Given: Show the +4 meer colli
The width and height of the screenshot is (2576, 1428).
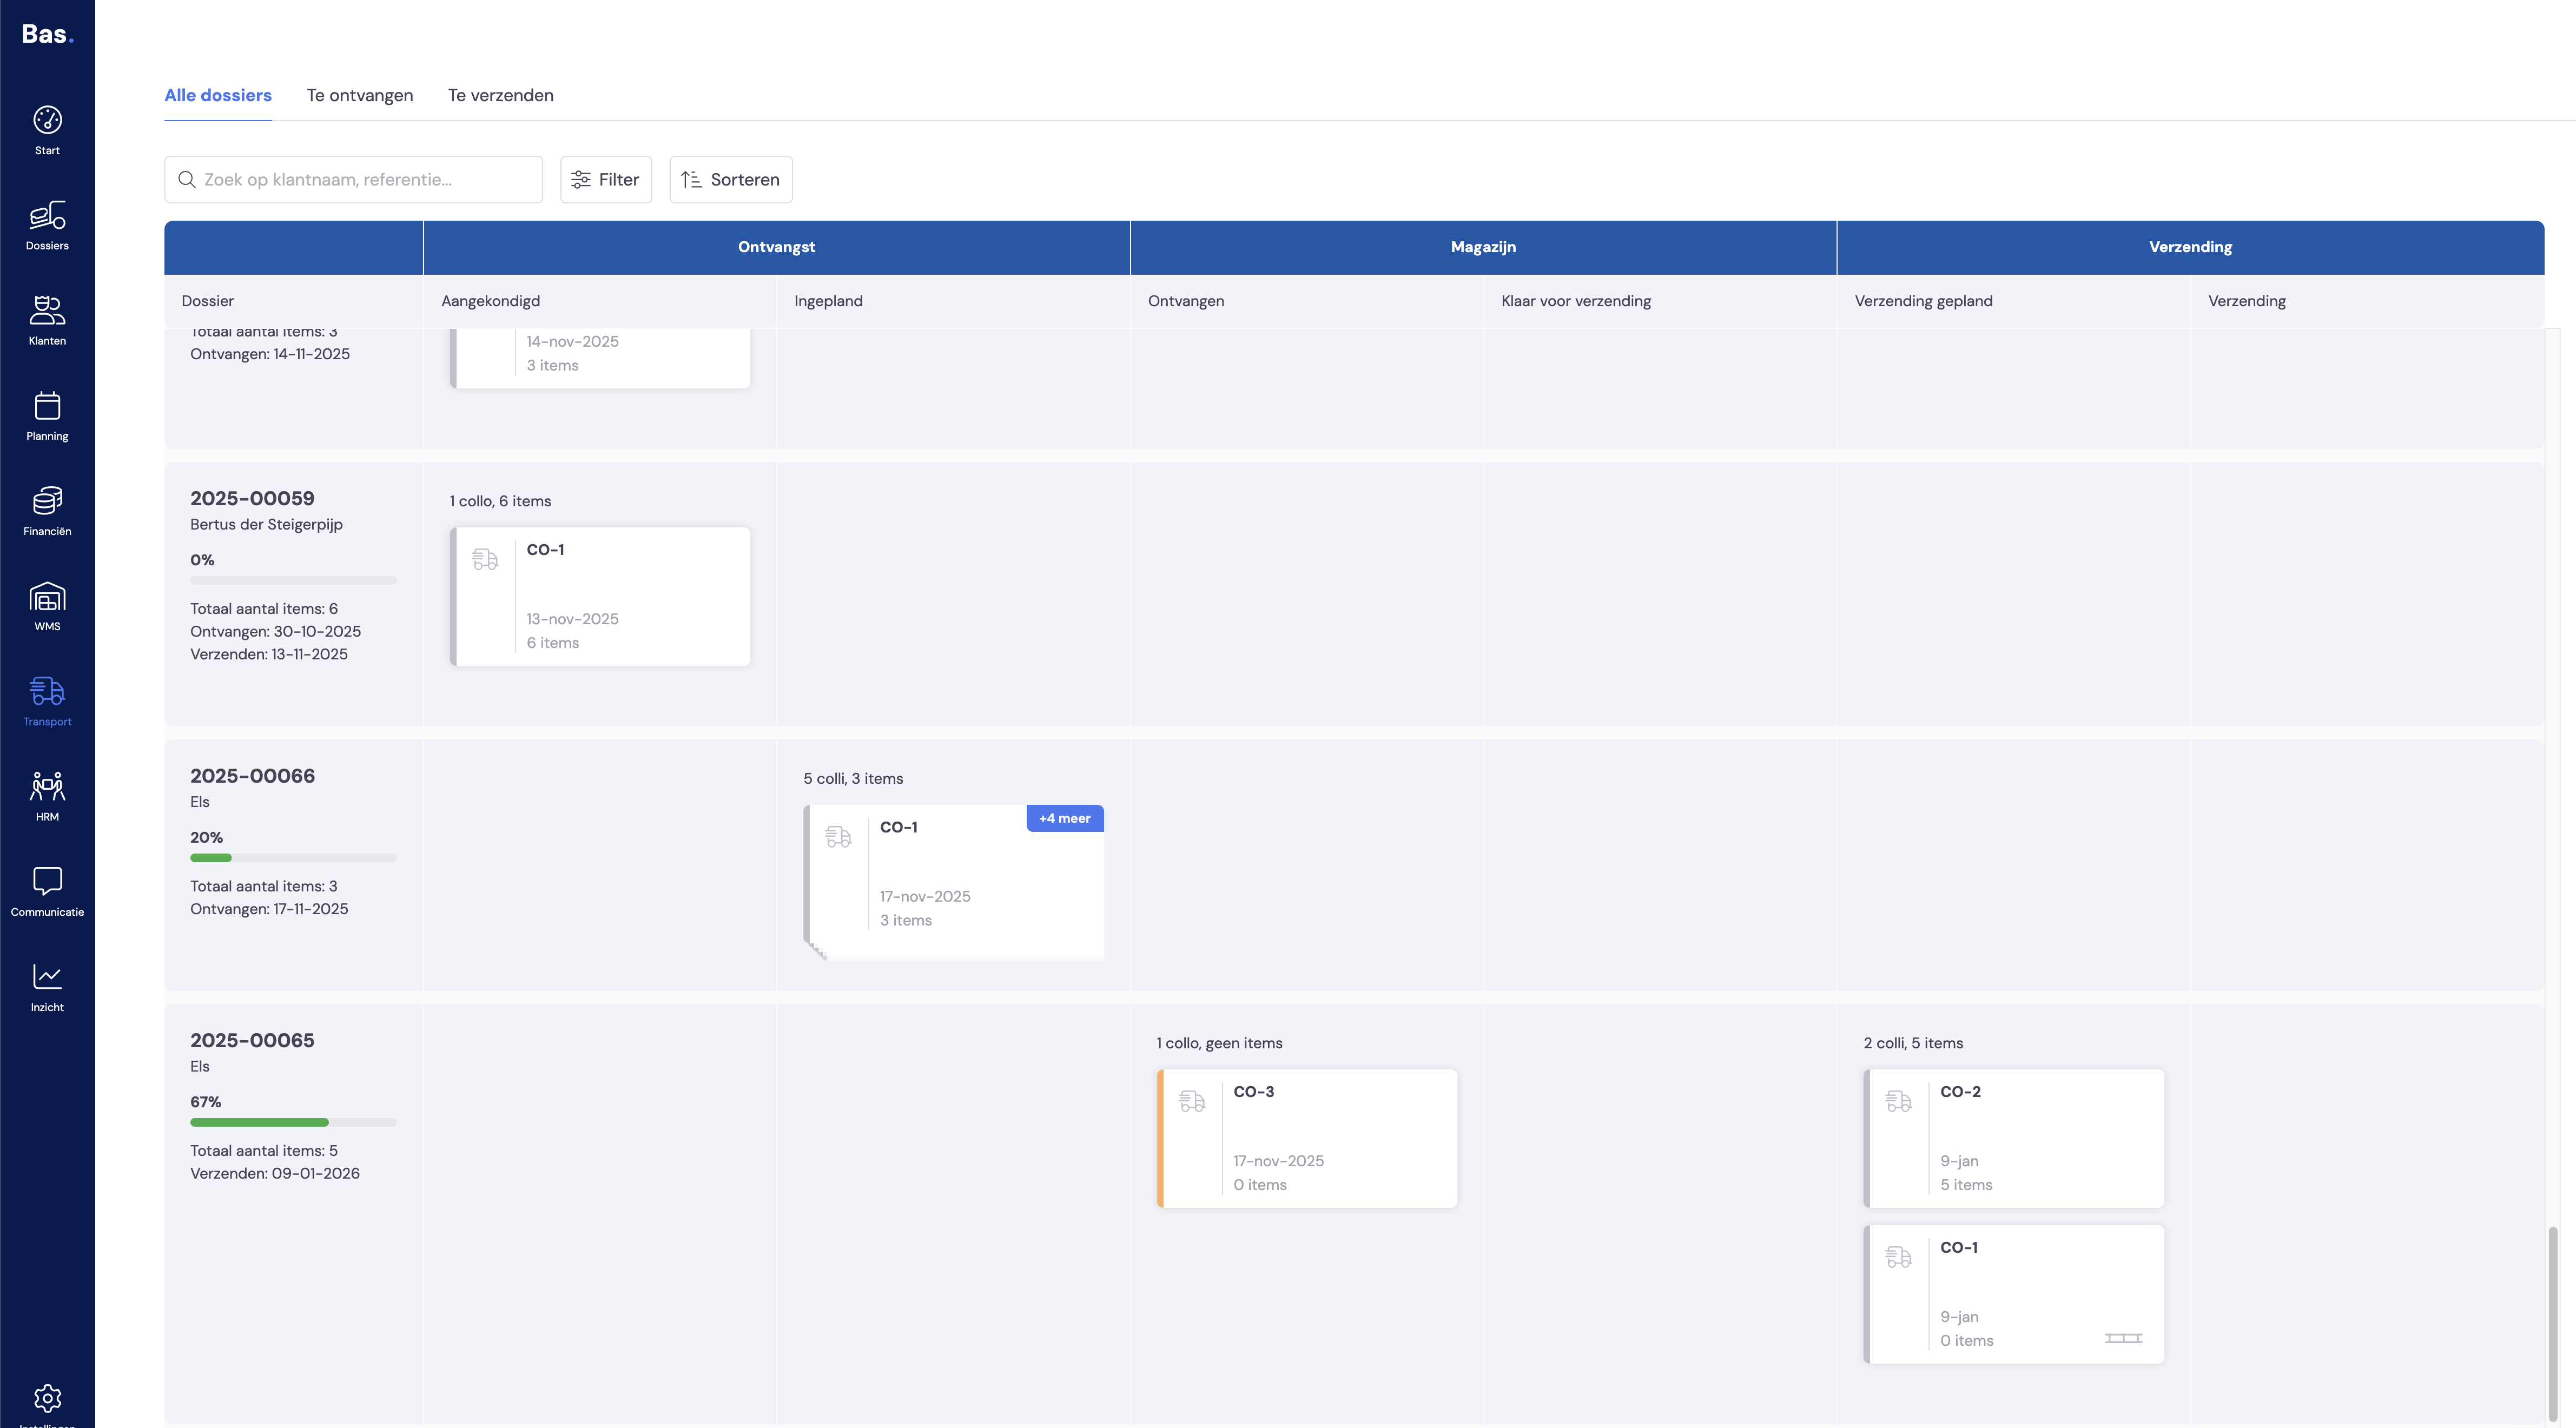Looking at the screenshot, I should click(x=1065, y=818).
